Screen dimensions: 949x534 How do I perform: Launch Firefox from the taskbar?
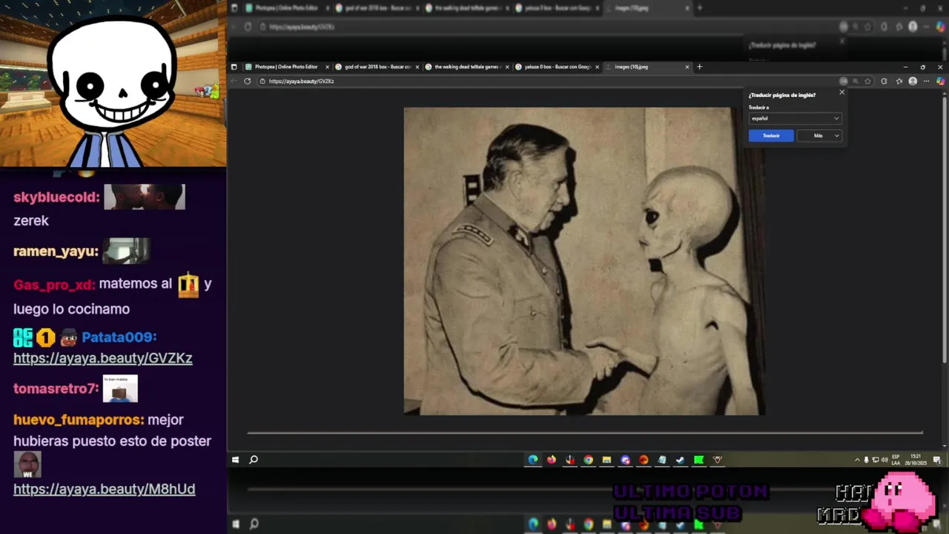click(552, 460)
